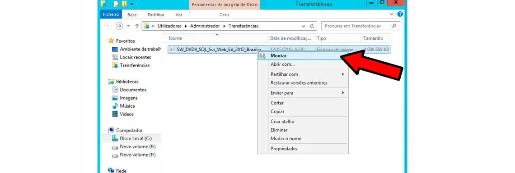515x173 pixels.
Task: Go up one folder level with the Up arrow
Action: click(137, 26)
